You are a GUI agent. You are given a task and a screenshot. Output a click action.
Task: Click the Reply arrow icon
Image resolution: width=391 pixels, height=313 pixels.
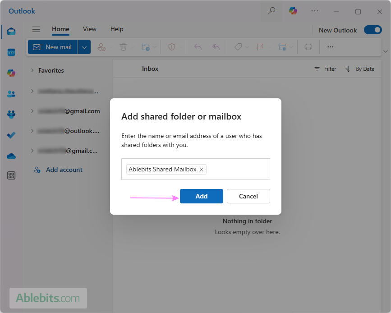pyautogui.click(x=198, y=47)
